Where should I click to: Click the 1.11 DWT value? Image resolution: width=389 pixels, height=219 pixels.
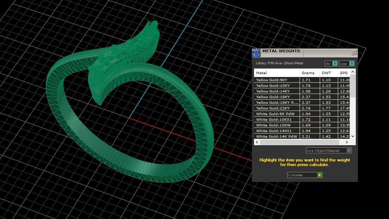coord(326,119)
